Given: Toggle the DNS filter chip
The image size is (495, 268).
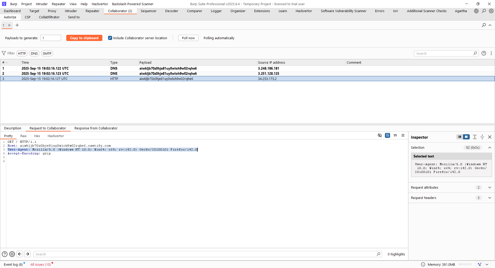Looking at the screenshot, I should (x=34, y=53).
